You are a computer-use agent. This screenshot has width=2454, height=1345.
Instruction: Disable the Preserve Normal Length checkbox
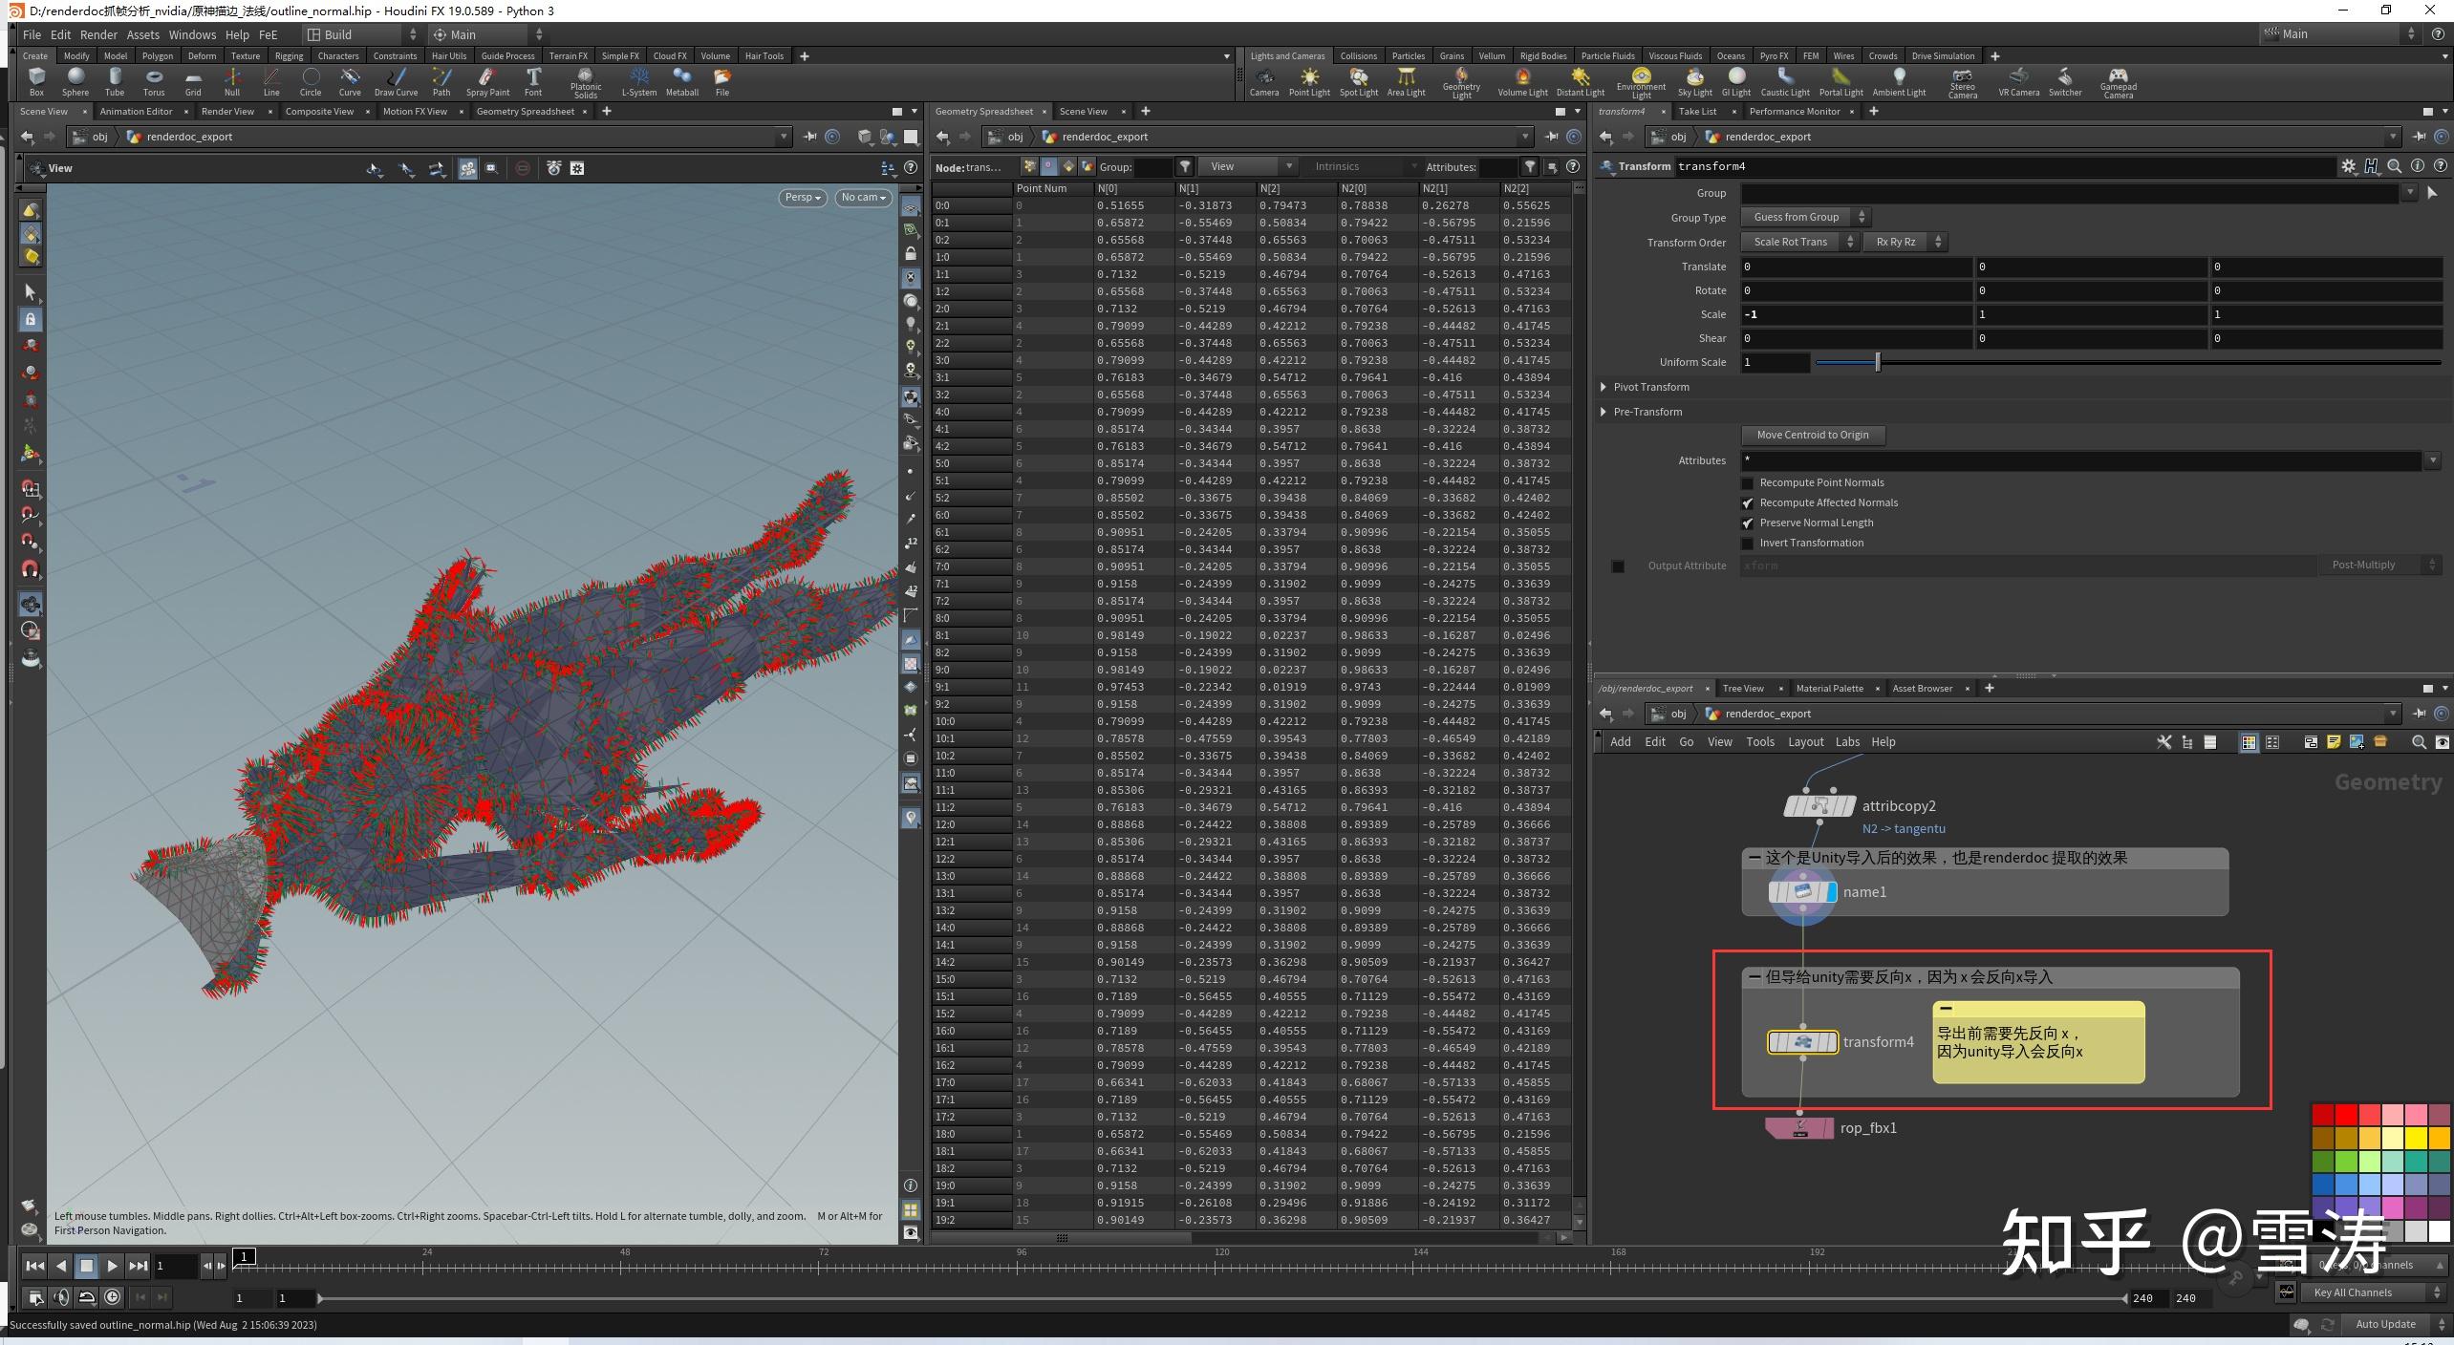coord(1748,523)
